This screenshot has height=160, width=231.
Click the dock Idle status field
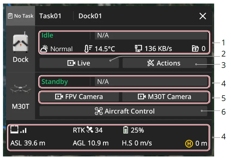click(47, 36)
